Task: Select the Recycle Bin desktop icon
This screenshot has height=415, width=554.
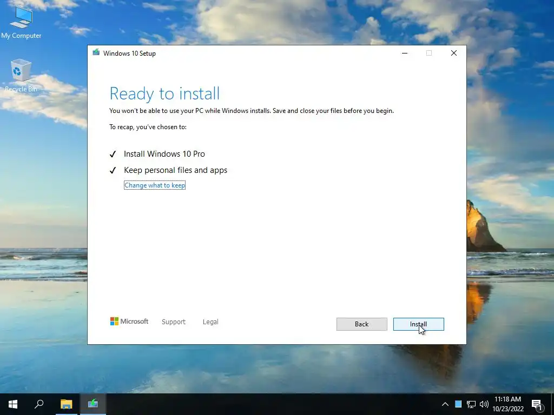Action: tap(21, 76)
